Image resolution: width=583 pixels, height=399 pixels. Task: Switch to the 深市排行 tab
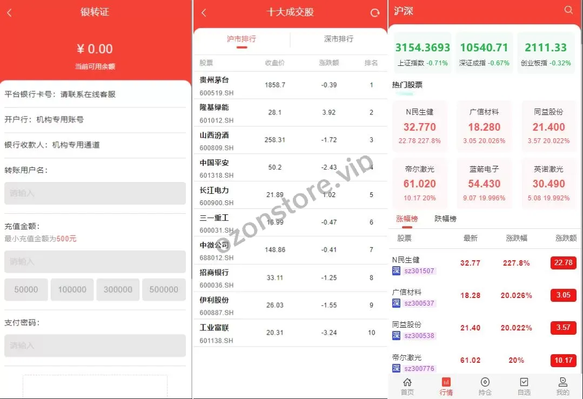338,39
